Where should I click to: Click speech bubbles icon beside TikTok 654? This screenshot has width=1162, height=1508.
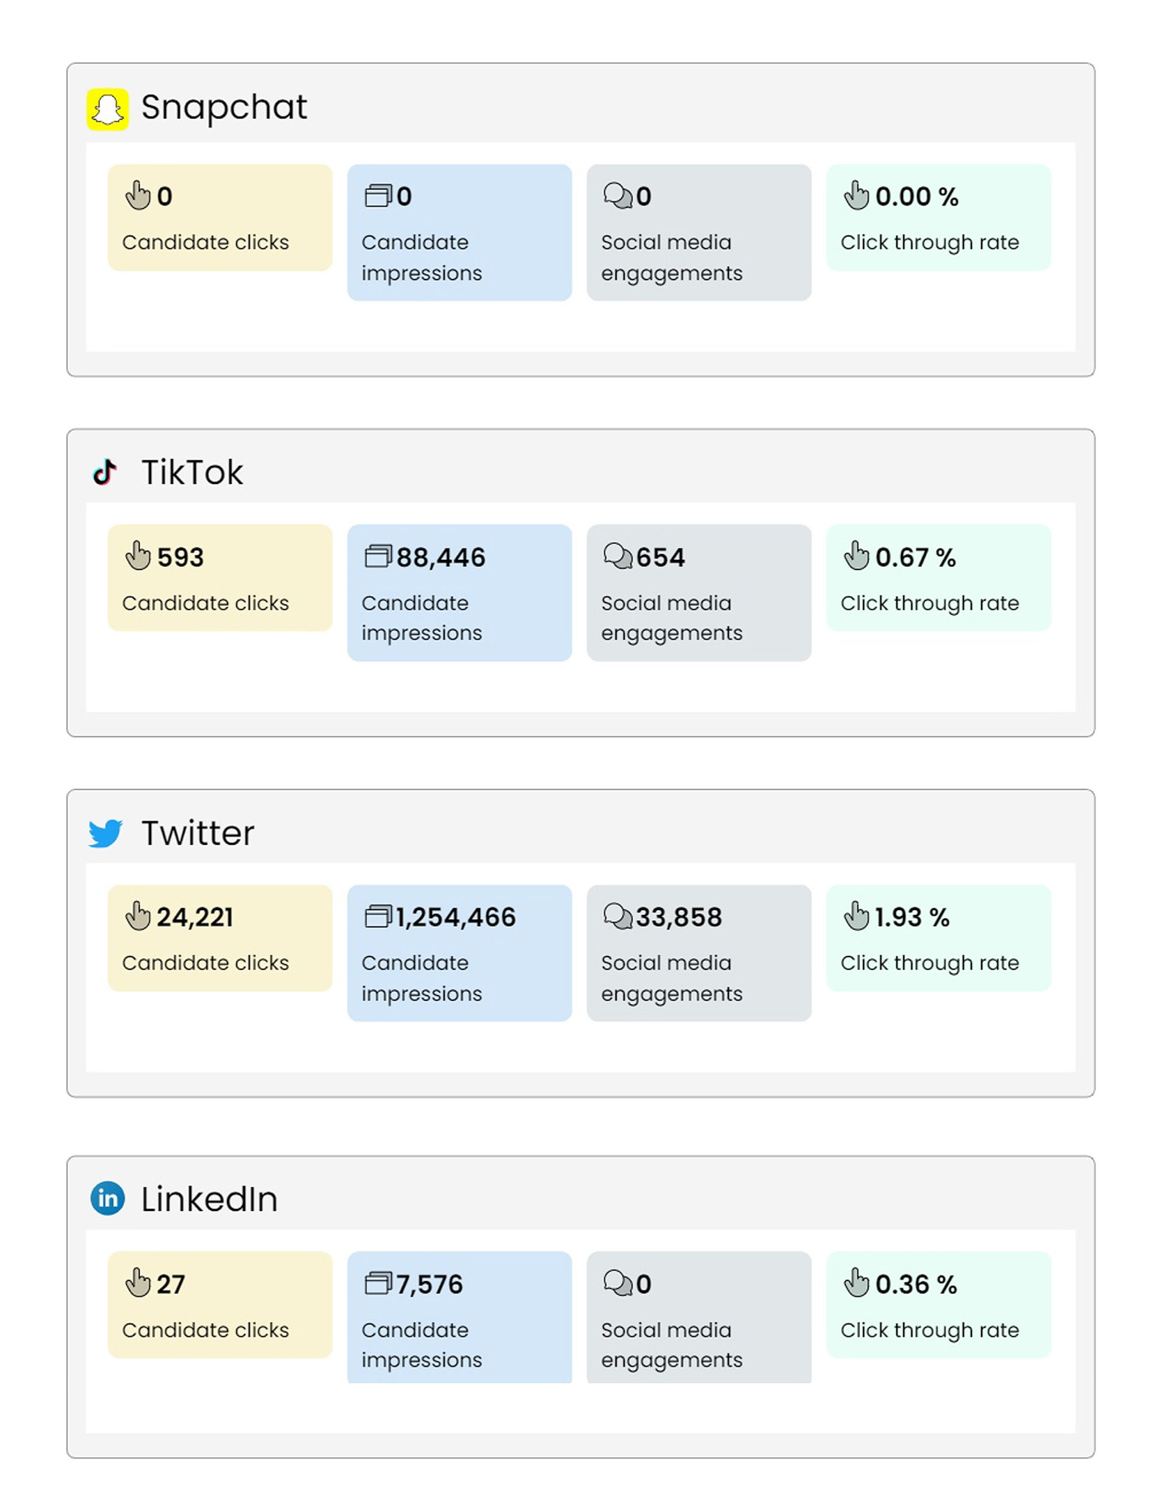pyautogui.click(x=617, y=556)
